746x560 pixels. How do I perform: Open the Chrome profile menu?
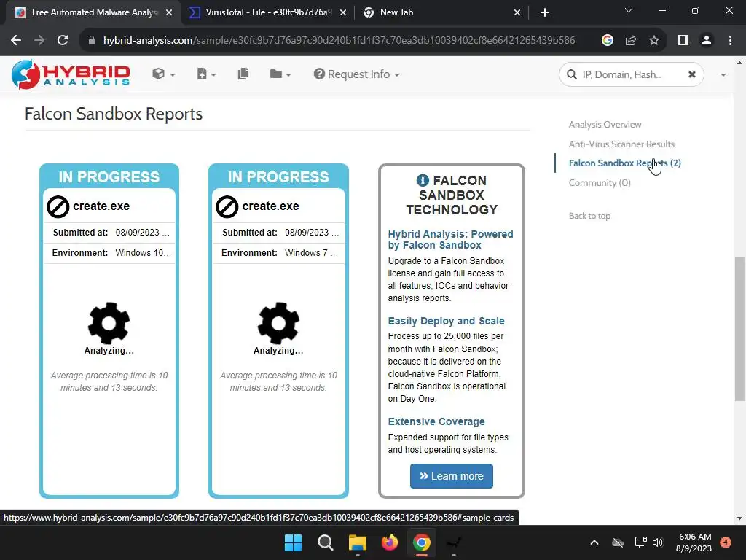tap(707, 41)
